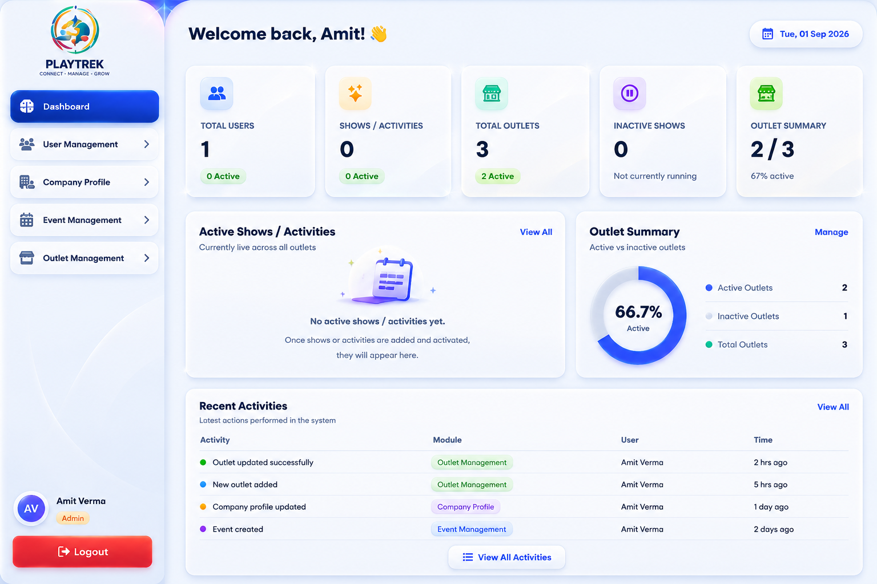Click the Outlet Management storefront icon
Screen dimensions: 877x584
tap(27, 258)
